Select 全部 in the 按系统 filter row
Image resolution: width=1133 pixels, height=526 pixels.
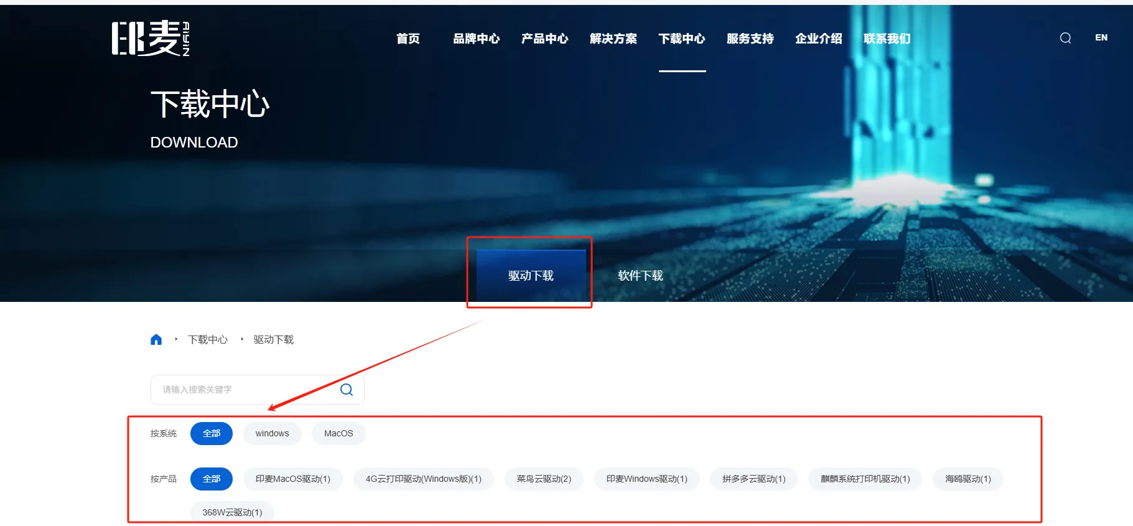212,433
